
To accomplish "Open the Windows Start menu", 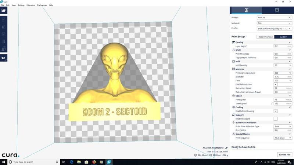I will 4,162.
